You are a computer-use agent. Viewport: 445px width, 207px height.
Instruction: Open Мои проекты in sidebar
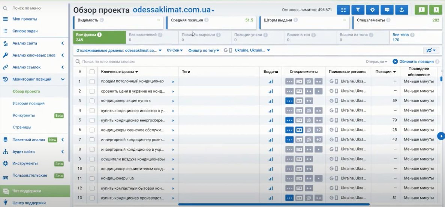pos(25,19)
